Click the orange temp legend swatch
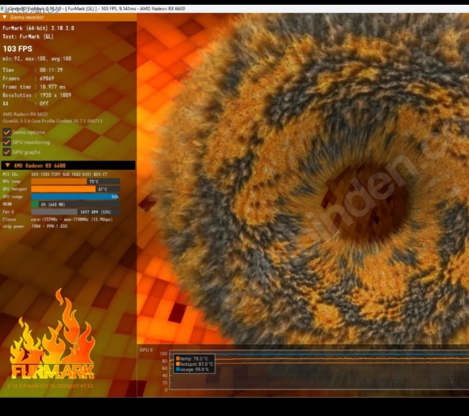The width and height of the screenshot is (469, 416). pos(178,359)
